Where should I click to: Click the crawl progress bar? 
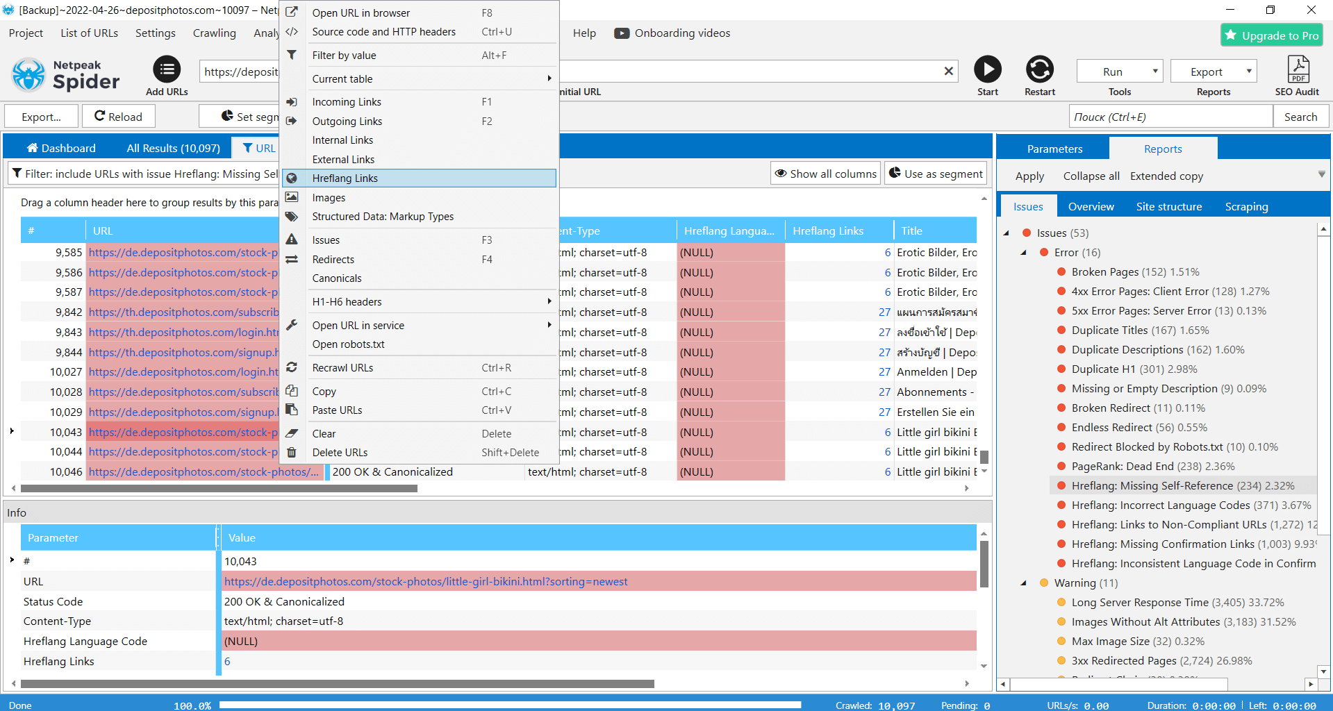point(510,705)
